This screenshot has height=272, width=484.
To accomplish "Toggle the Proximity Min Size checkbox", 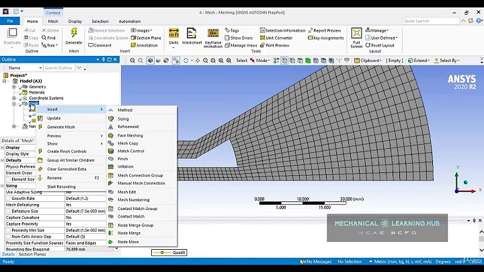I will [x=8, y=230].
